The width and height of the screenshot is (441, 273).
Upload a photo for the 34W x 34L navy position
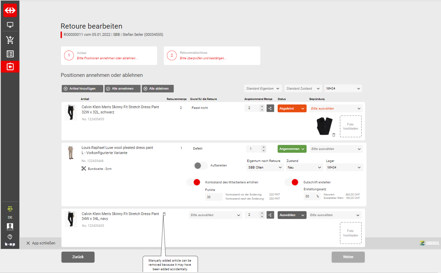click(x=351, y=233)
